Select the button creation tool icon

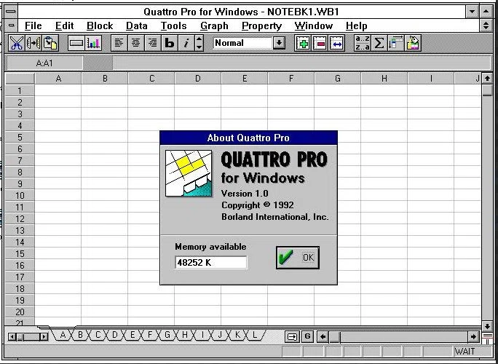click(76, 43)
